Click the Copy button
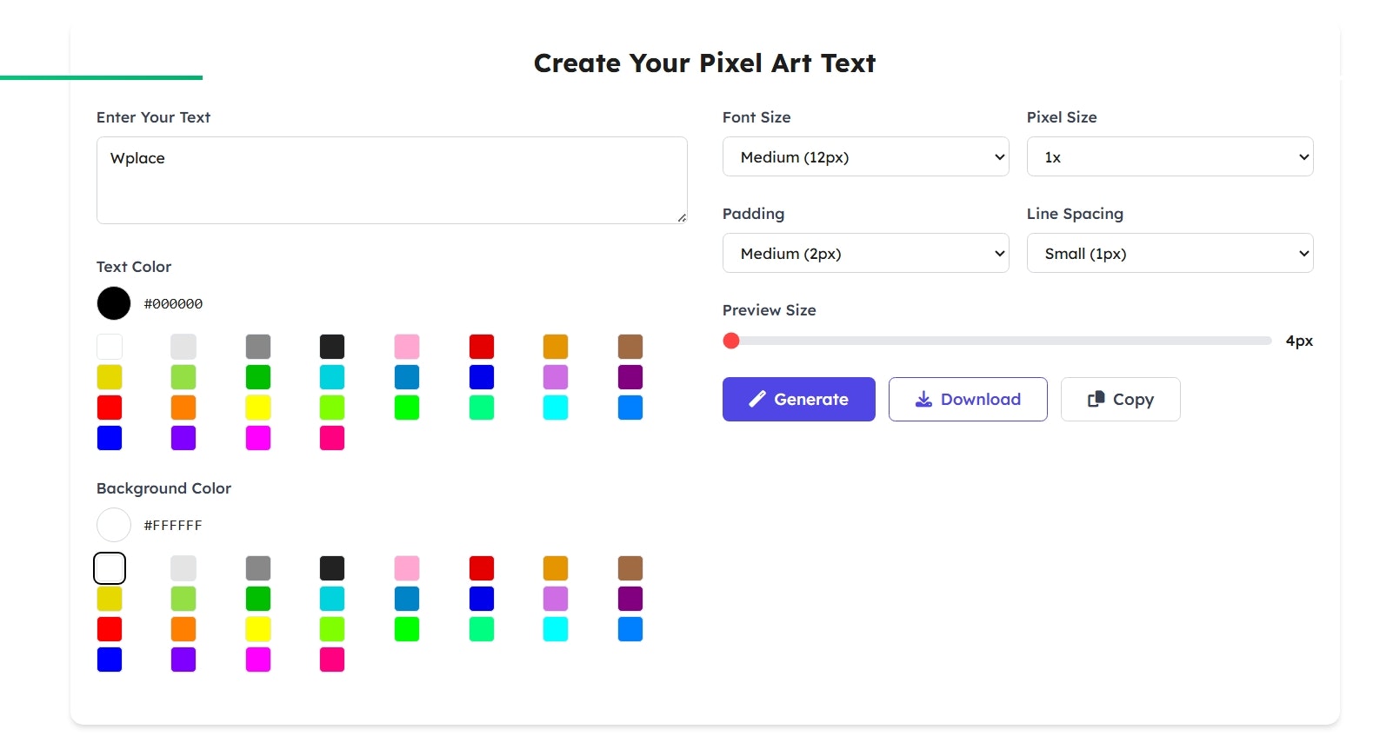 tap(1120, 399)
